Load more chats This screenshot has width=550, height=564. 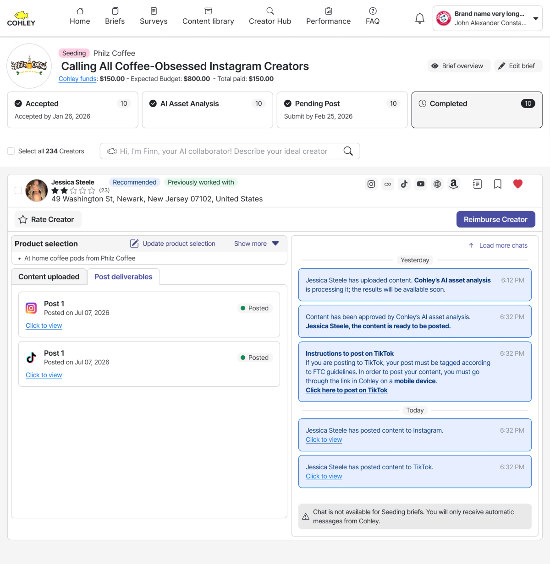pos(498,245)
